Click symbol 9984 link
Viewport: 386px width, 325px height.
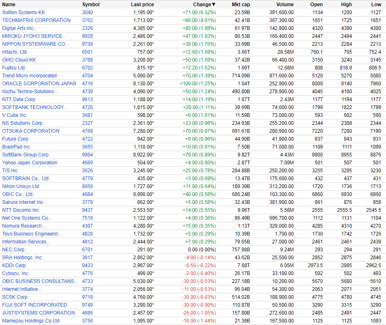tap(87, 155)
